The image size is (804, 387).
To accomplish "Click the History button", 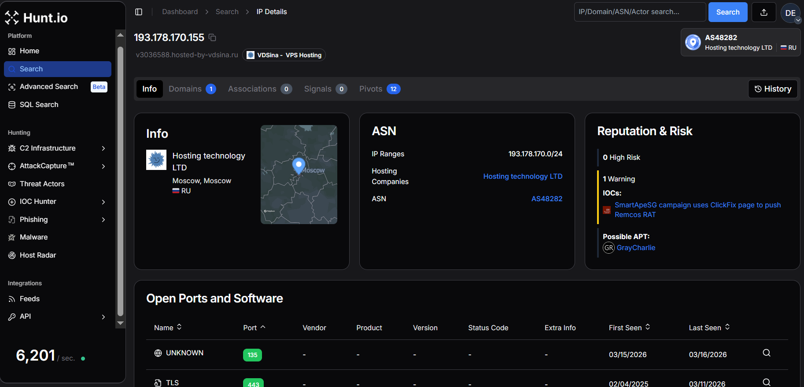I will point(773,89).
